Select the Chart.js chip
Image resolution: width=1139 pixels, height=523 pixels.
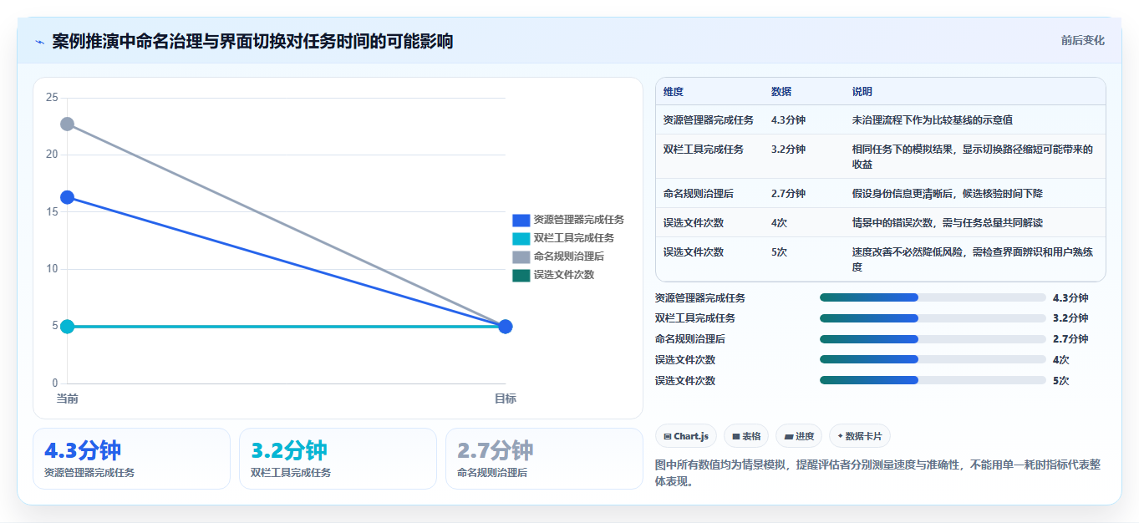point(686,436)
